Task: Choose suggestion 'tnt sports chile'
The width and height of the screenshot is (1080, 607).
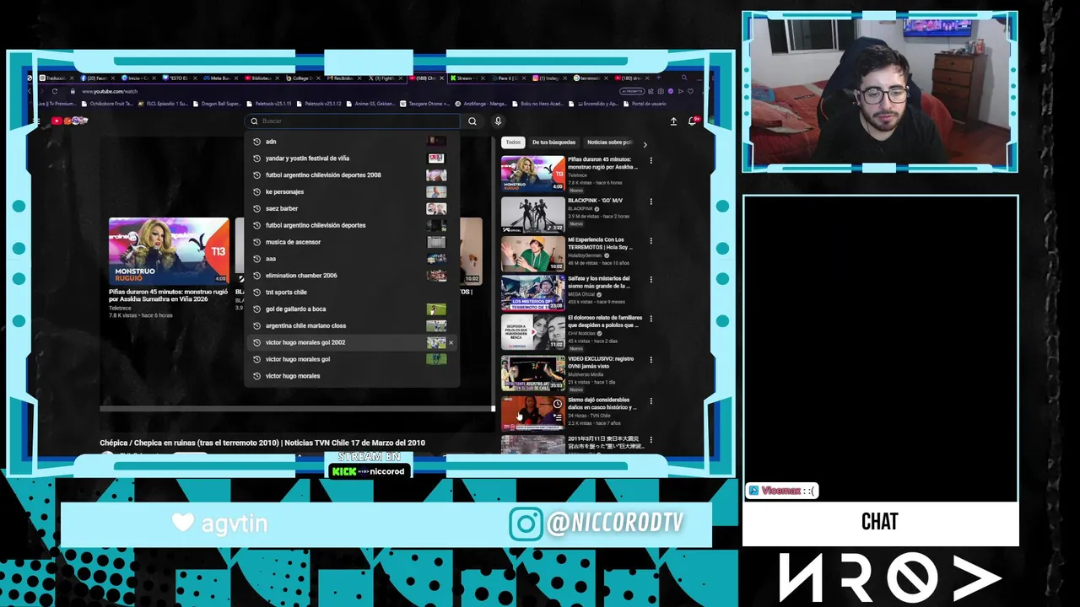Action: click(352, 293)
